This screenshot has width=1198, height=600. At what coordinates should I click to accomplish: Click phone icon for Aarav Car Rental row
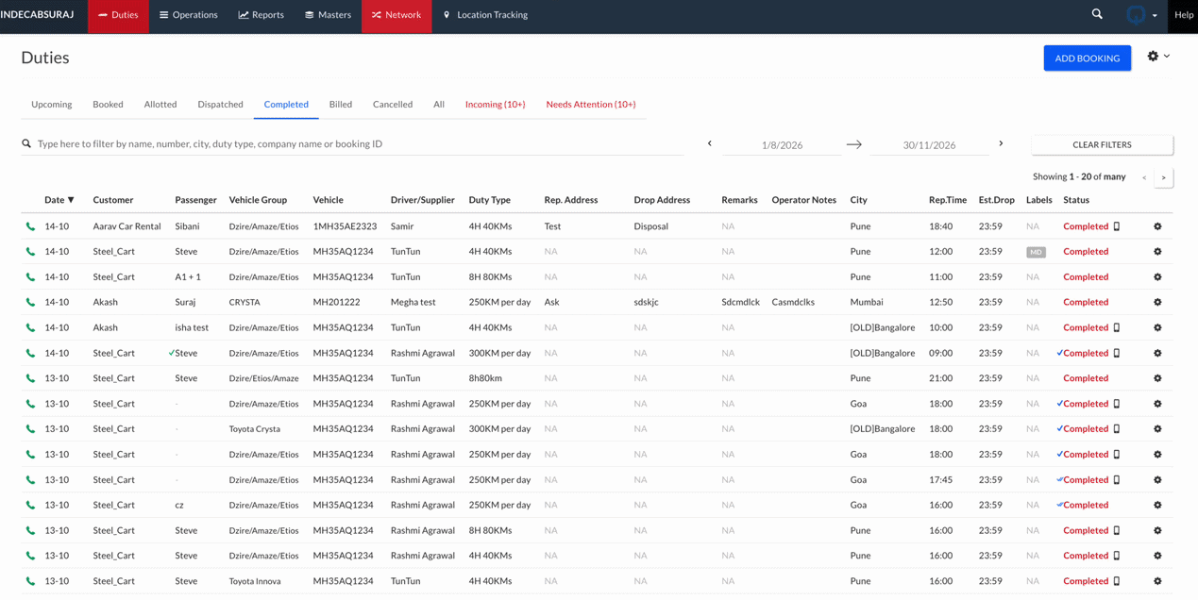pyautogui.click(x=30, y=226)
